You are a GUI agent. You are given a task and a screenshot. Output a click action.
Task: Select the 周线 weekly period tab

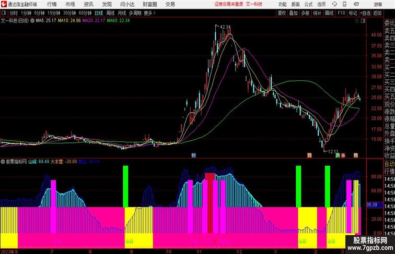click(110, 13)
